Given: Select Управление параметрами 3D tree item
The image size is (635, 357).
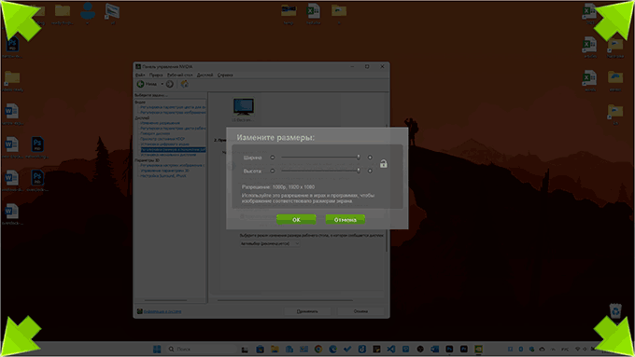Looking at the screenshot, I should (165, 171).
